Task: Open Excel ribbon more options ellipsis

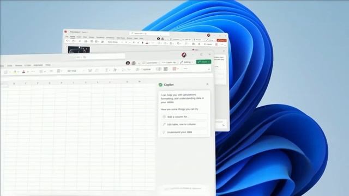Action: pyautogui.click(x=185, y=69)
